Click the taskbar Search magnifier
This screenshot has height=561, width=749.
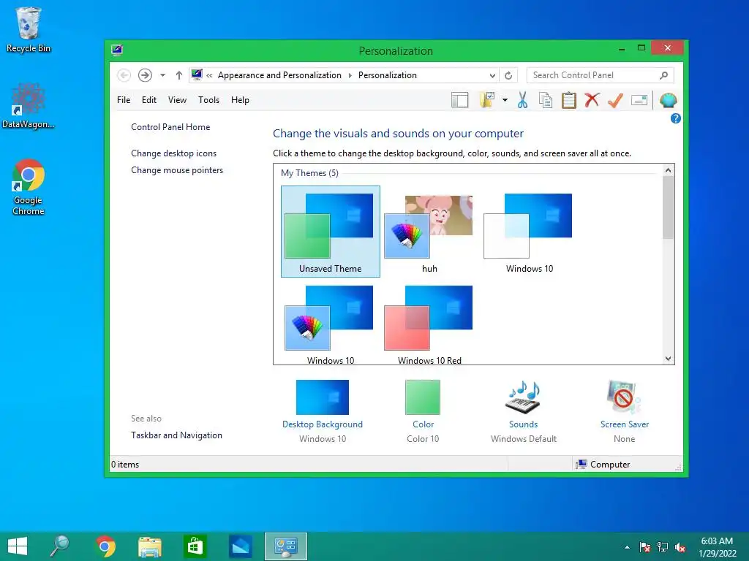pos(60,546)
